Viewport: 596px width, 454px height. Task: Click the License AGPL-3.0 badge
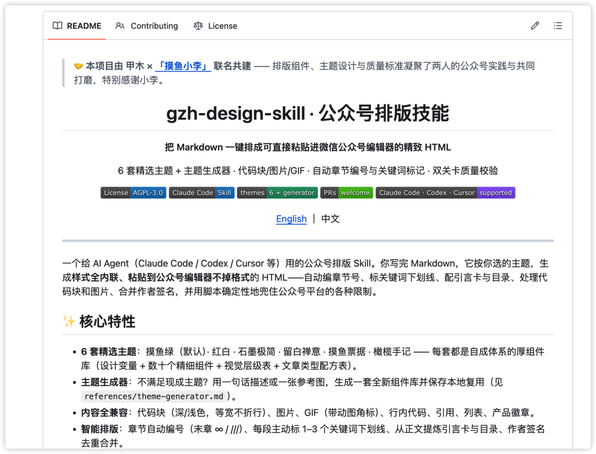134,193
